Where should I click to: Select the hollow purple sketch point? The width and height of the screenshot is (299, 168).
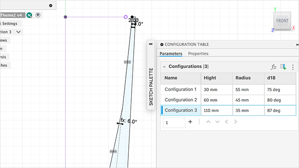(x=125, y=17)
